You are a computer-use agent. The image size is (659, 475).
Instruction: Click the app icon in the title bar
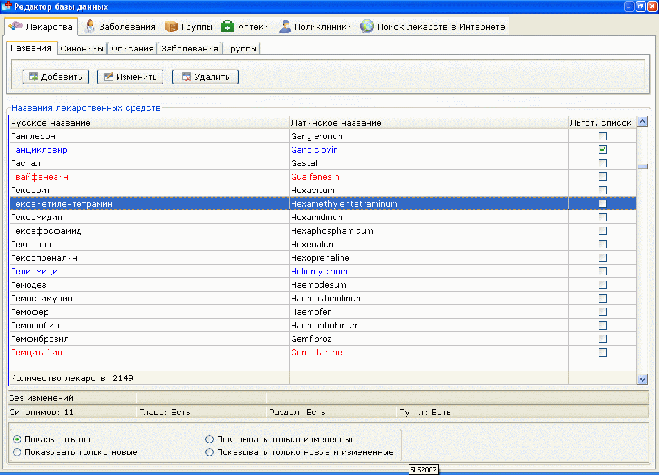(x=6, y=6)
